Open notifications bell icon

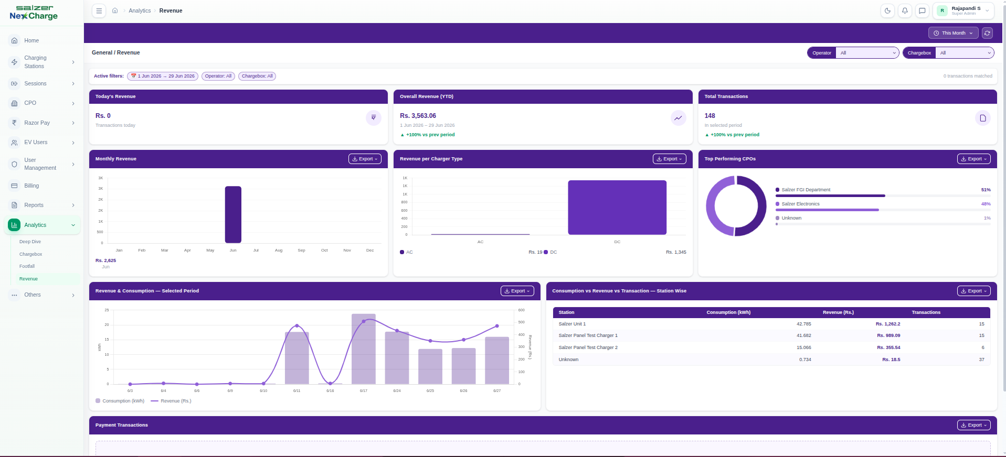pos(905,10)
